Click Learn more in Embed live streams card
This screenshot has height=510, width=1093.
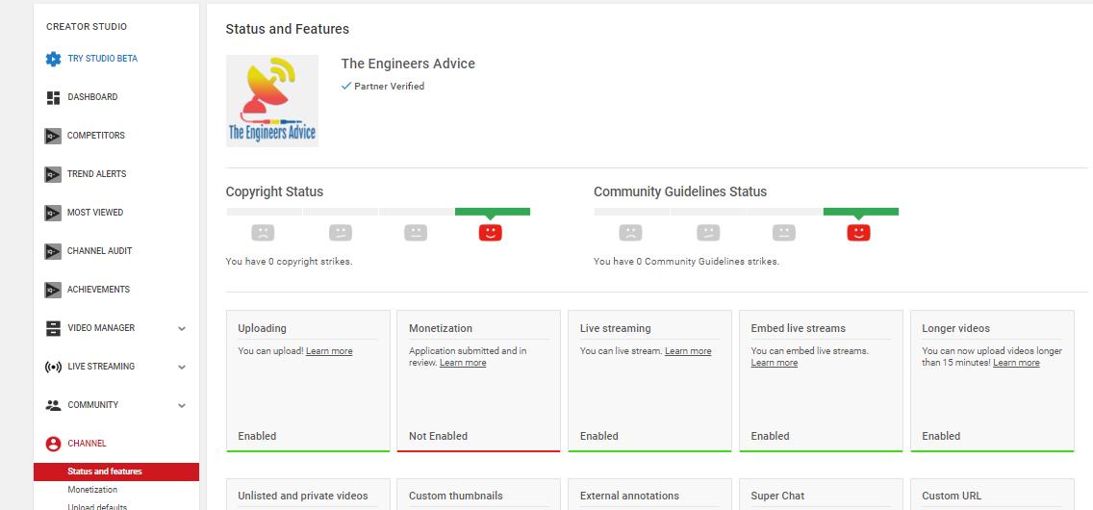[775, 363]
